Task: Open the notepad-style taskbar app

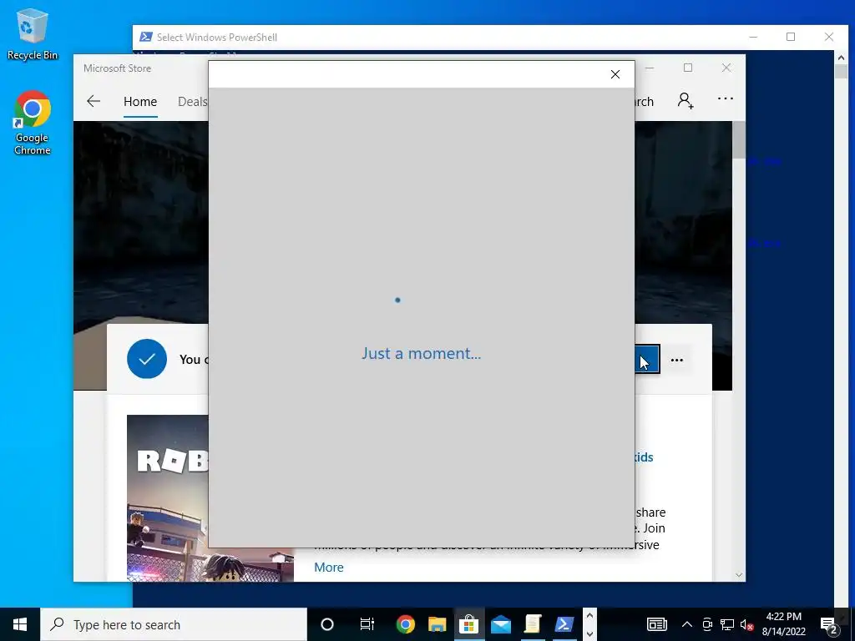Action: tap(532, 624)
